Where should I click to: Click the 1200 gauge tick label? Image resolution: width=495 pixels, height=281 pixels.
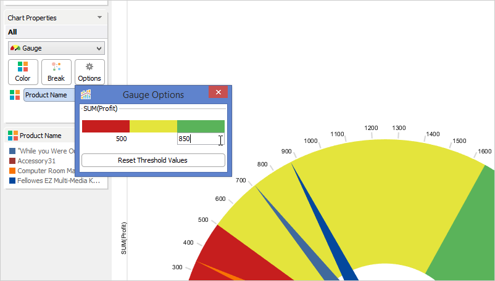coord(371,128)
